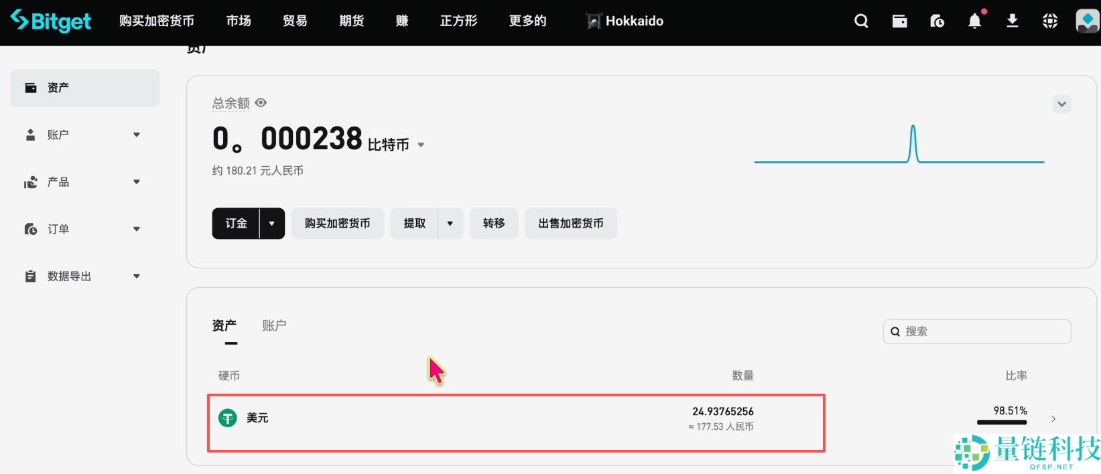Open the user avatar menu
1101x474 pixels.
point(1087,21)
